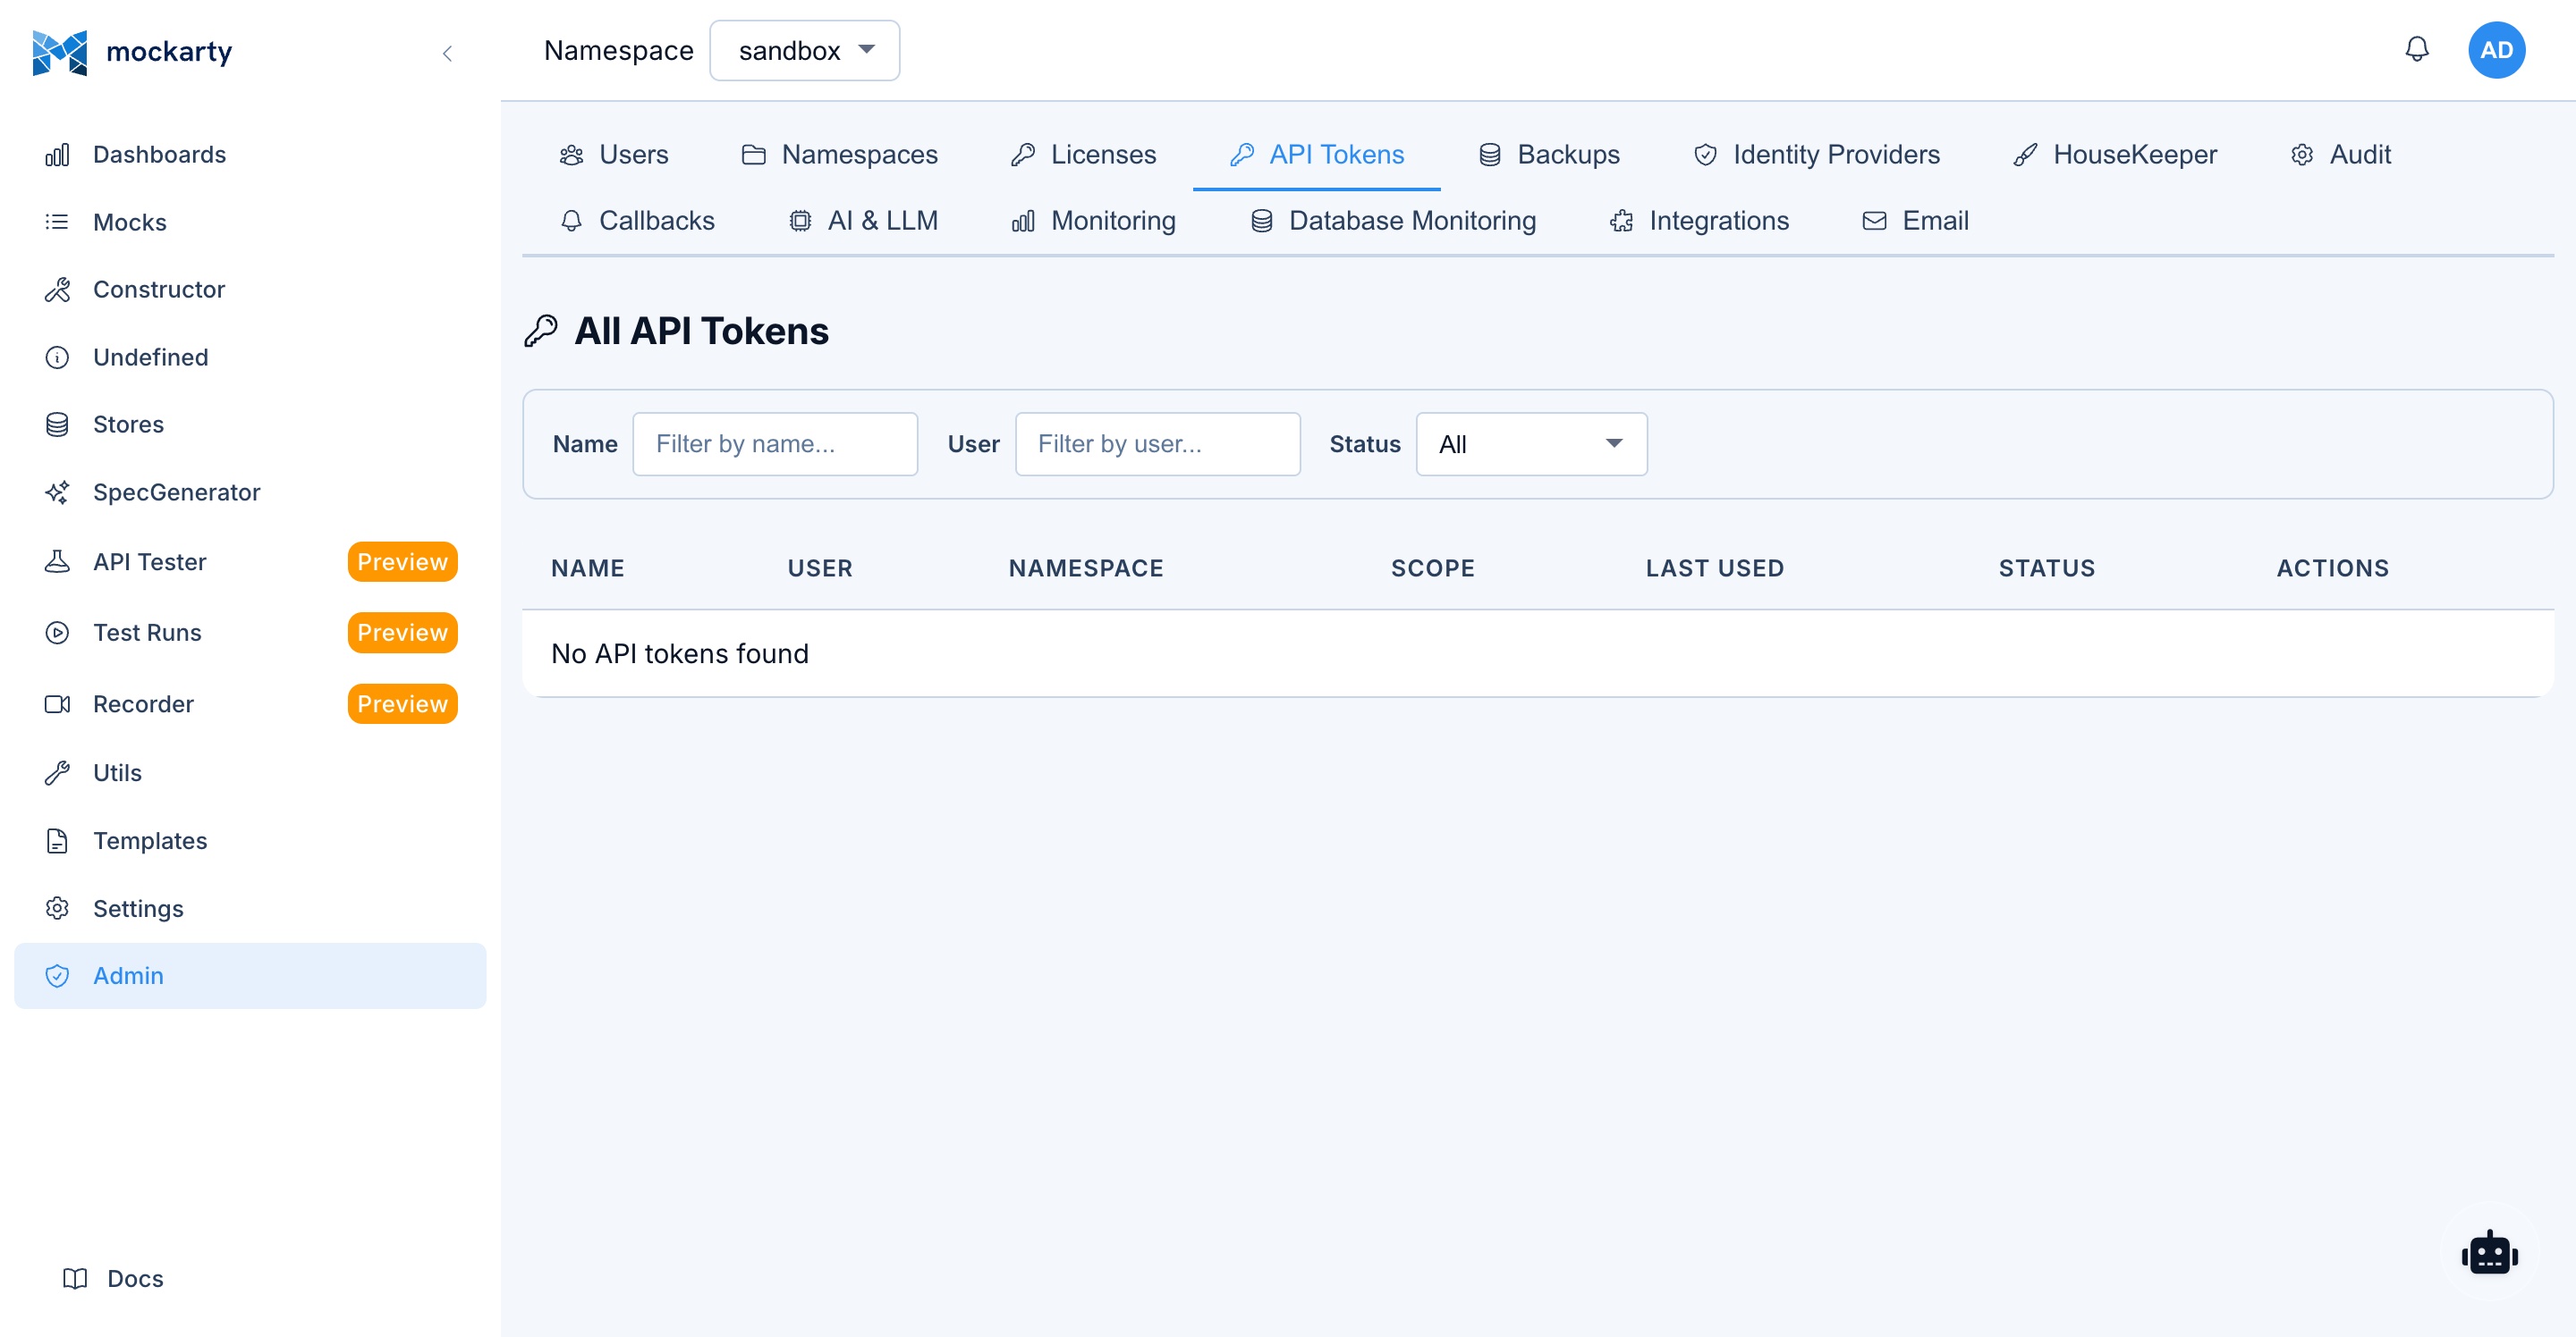Open SpecGenerator in the sidebar
The image size is (2576, 1337).
[x=250, y=492]
